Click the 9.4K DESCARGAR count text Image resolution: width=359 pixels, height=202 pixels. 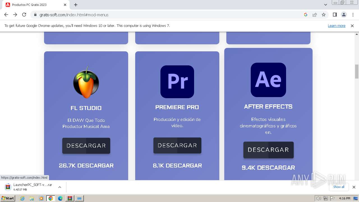268,168
